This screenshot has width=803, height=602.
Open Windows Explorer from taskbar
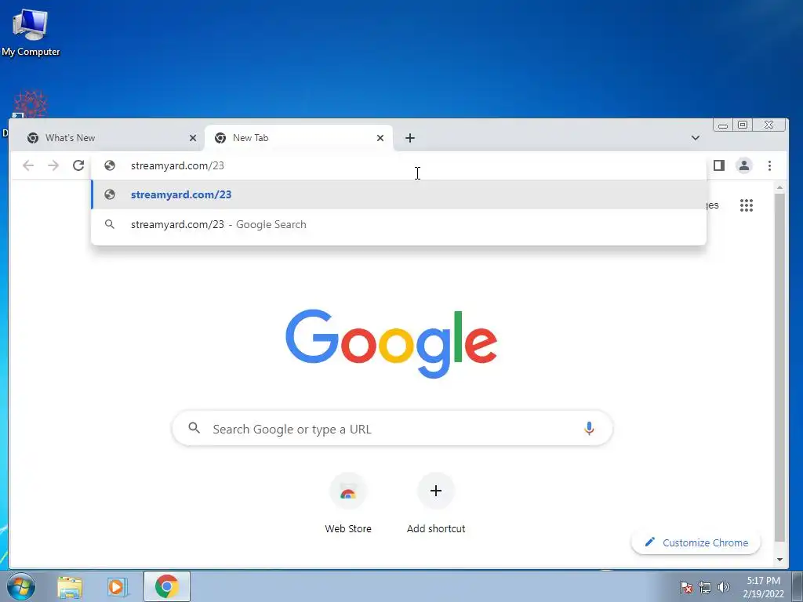[x=70, y=587]
